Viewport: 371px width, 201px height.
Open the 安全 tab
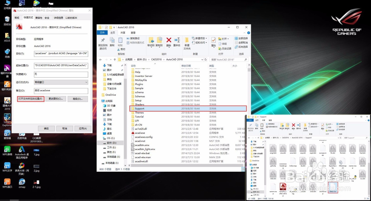(47, 18)
